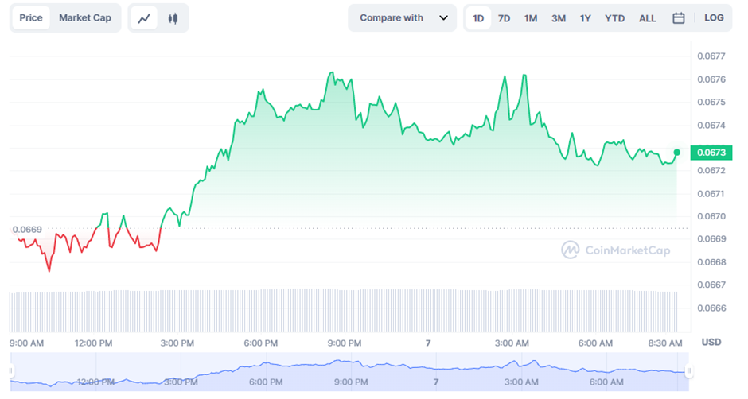Viewport: 748px width, 399px height.
Task: Choose the 1Y time range
Action: (586, 17)
